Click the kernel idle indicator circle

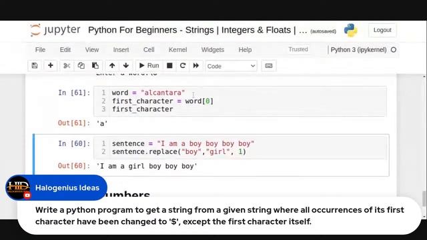394,50
